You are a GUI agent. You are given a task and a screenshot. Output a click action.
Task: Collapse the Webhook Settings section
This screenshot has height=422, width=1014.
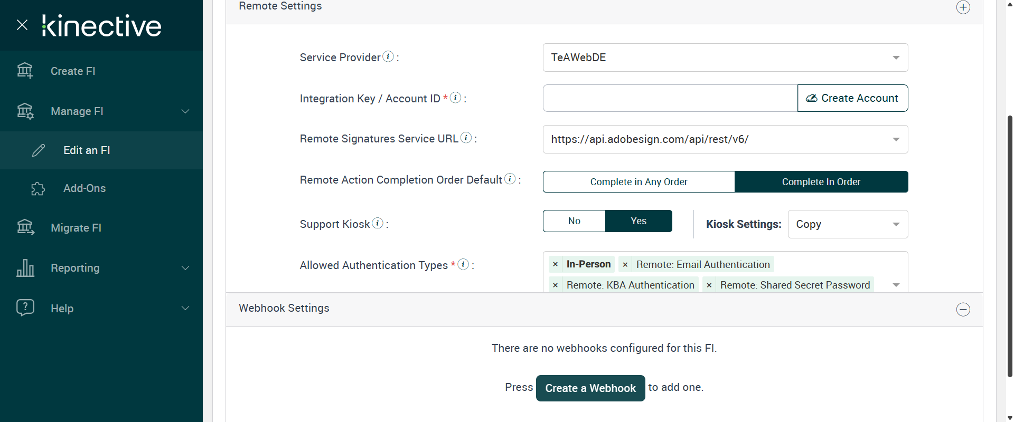click(x=963, y=310)
